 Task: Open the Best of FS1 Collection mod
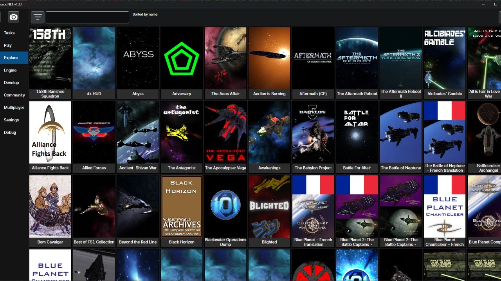point(94,211)
